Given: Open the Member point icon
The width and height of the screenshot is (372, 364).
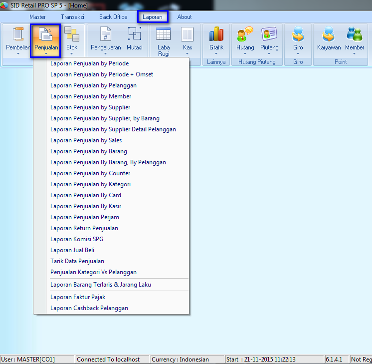Looking at the screenshot, I should (x=355, y=34).
